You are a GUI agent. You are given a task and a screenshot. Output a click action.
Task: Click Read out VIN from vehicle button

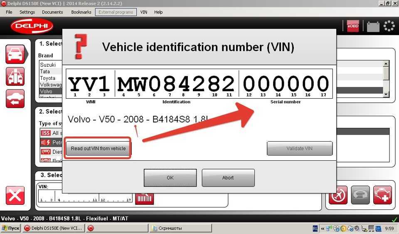point(98,148)
